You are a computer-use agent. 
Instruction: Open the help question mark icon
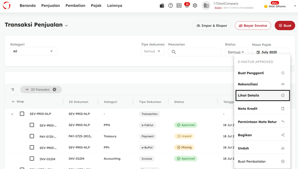(171, 6)
